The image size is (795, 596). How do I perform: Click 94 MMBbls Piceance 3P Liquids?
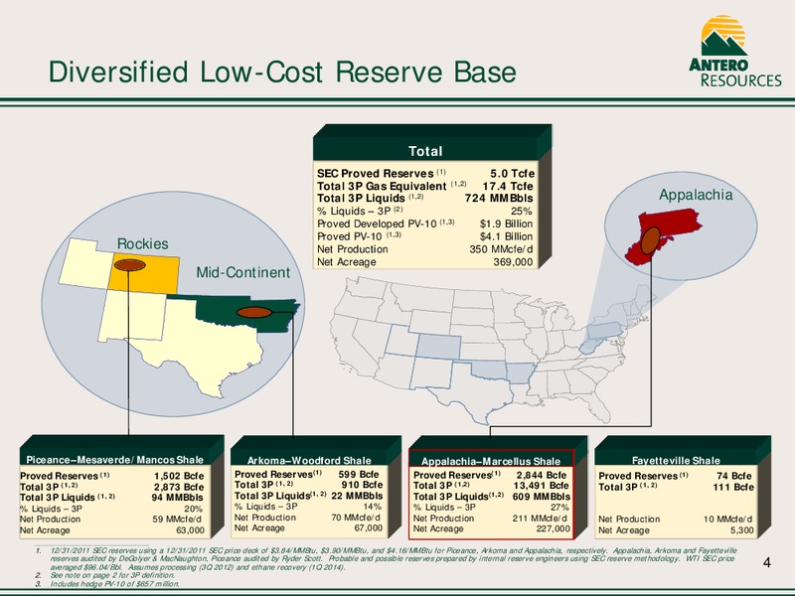coord(178,498)
